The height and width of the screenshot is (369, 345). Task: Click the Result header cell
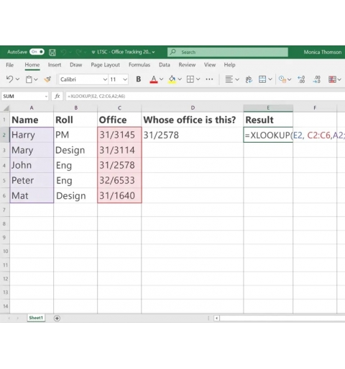tap(268, 120)
